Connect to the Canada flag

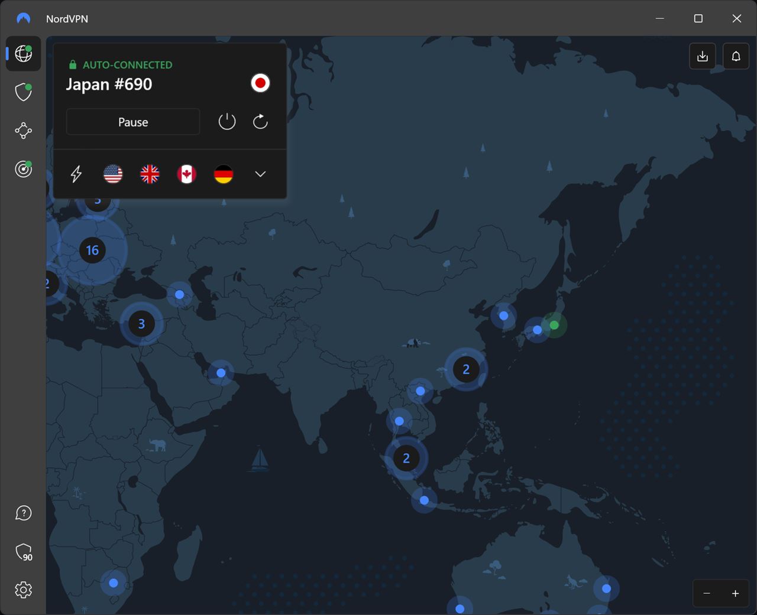pos(186,174)
